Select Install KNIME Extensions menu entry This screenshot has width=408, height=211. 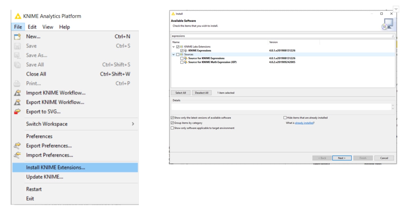(x=75, y=168)
